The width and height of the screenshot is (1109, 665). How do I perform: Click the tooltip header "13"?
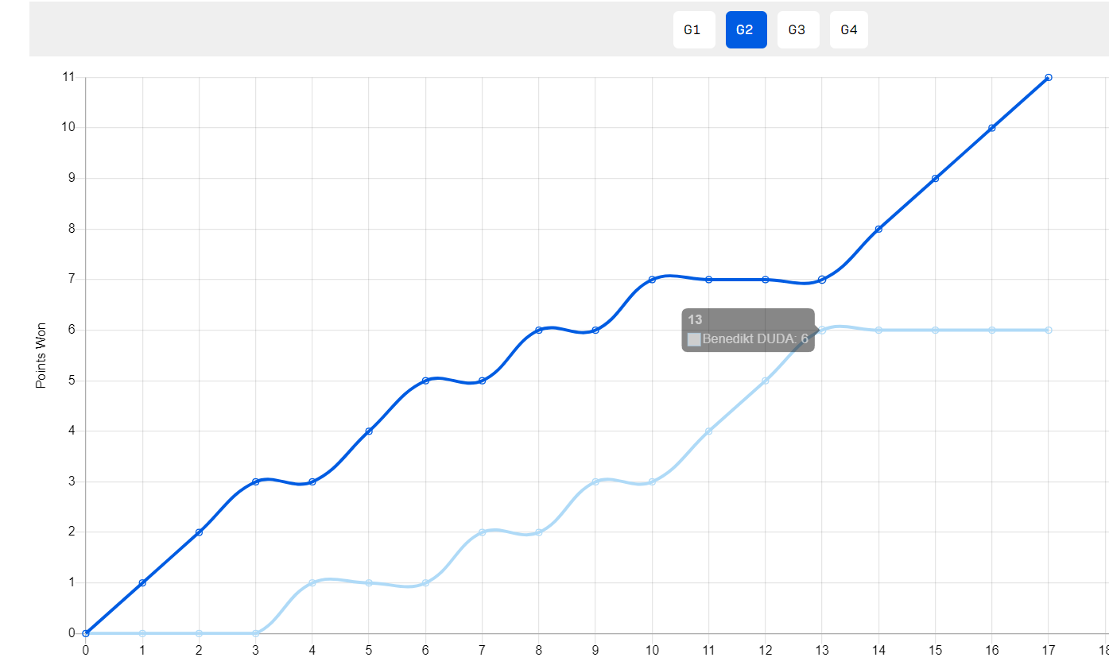(x=695, y=319)
